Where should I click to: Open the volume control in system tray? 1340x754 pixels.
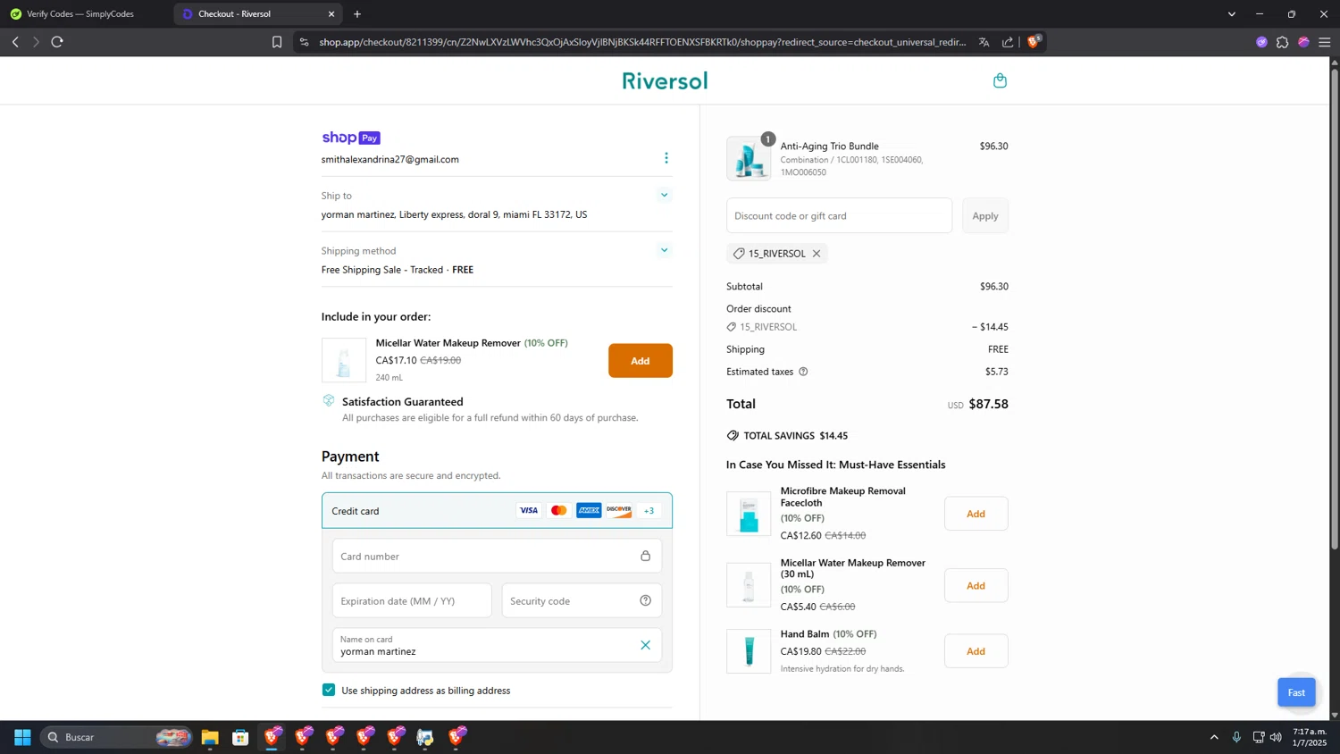click(x=1276, y=737)
